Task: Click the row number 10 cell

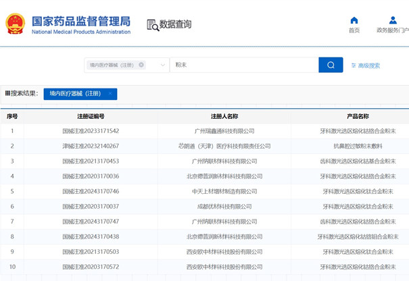Action: pos(12,267)
